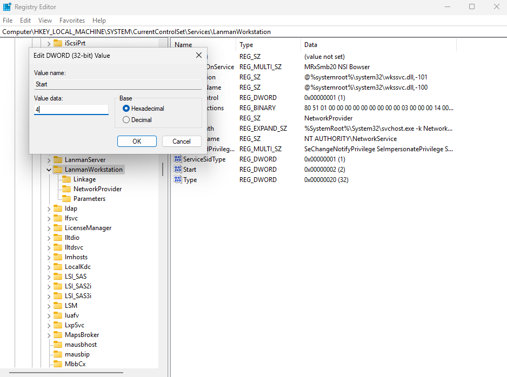Click into the Value data field
The image size is (507, 377).
coord(71,110)
